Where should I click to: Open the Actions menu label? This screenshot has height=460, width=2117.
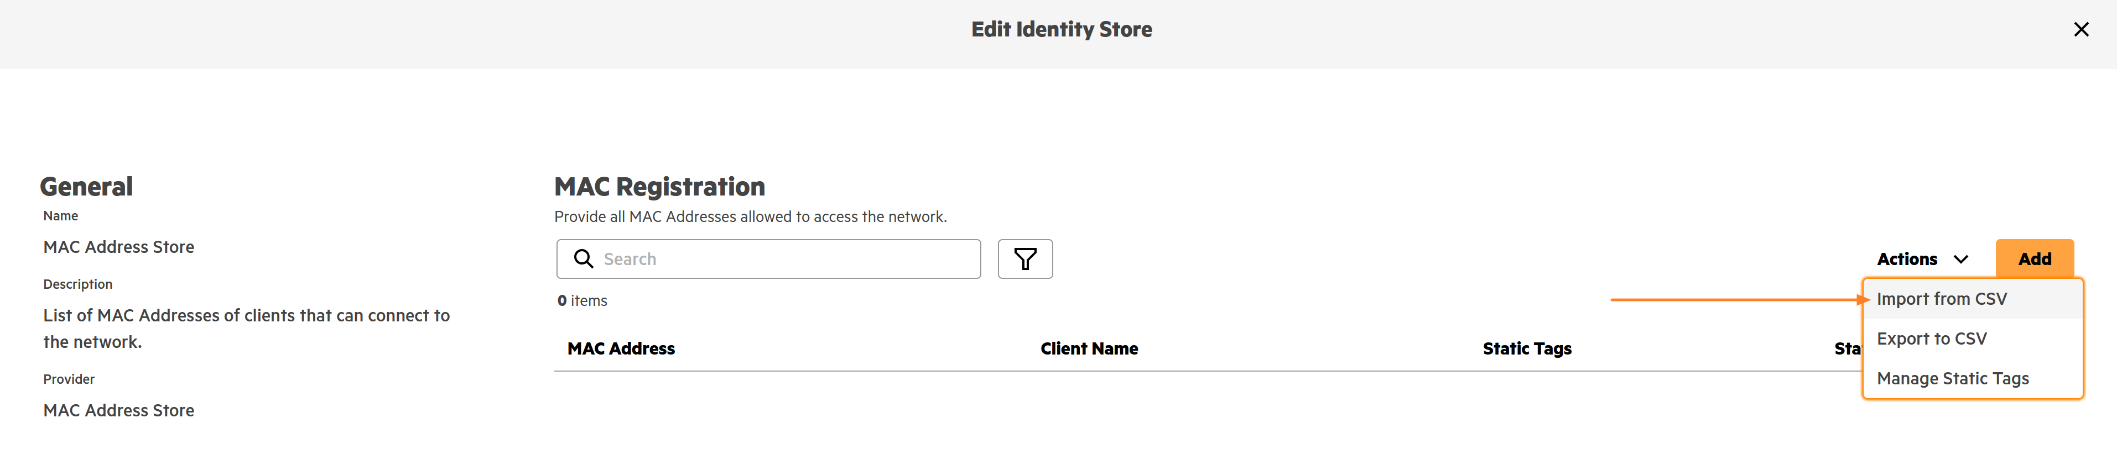[1907, 259]
